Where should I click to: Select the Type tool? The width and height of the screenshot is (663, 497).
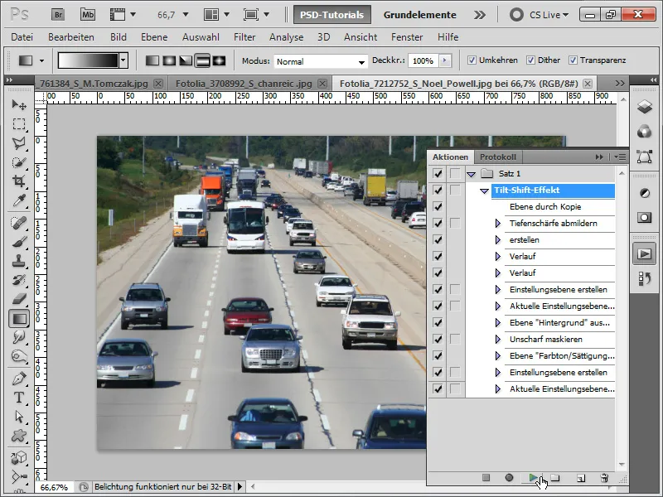[18, 397]
